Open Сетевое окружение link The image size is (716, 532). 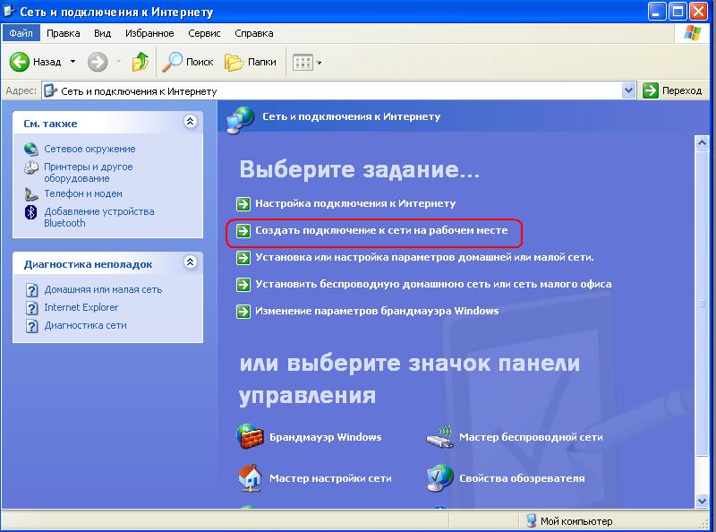pos(89,149)
